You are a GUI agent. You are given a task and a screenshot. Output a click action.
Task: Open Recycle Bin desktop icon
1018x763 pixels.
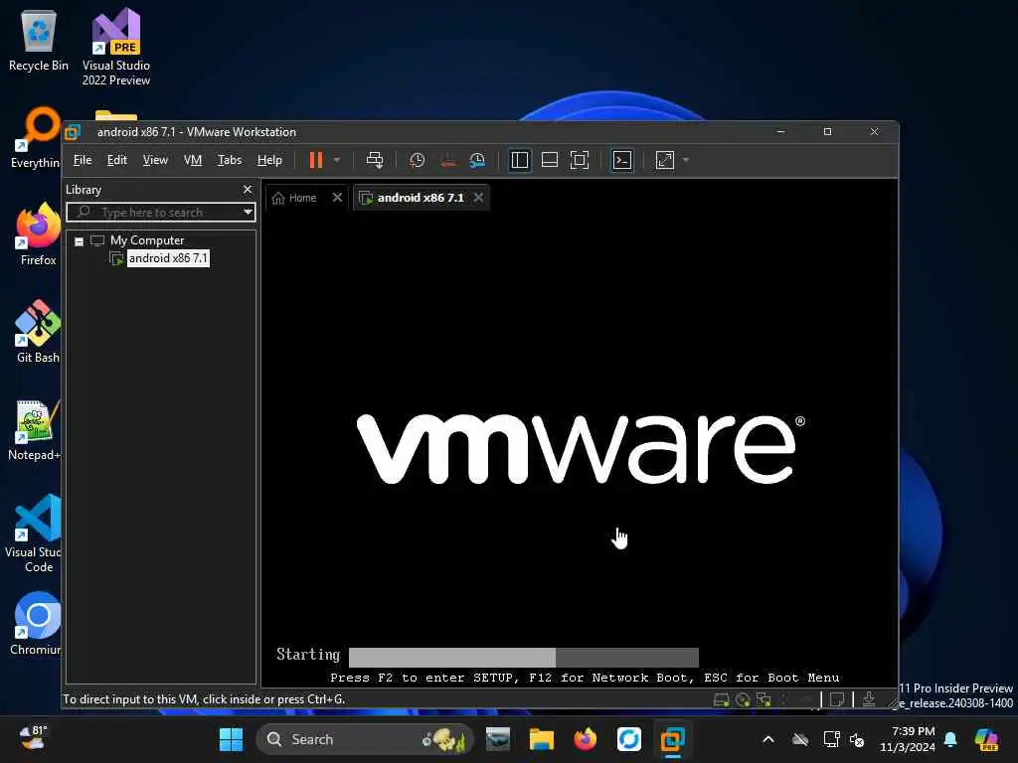click(x=39, y=41)
